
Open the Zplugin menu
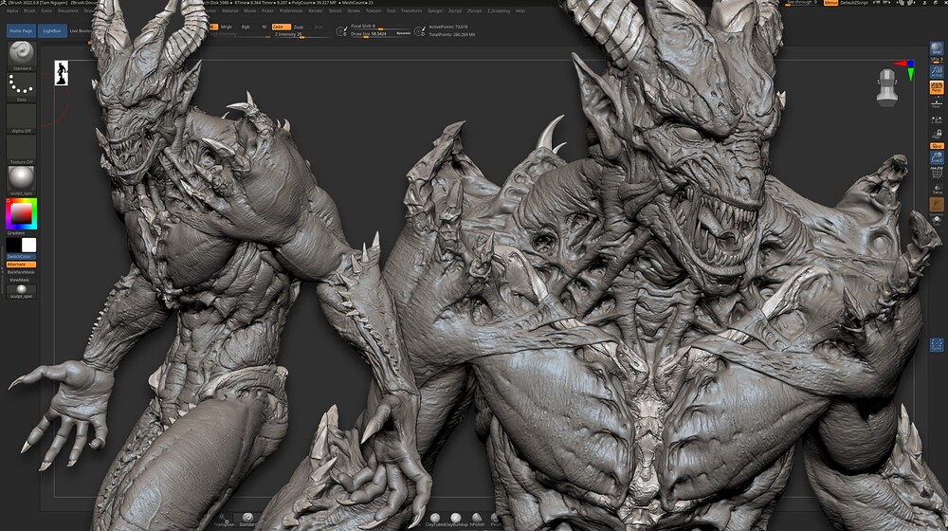435,10
